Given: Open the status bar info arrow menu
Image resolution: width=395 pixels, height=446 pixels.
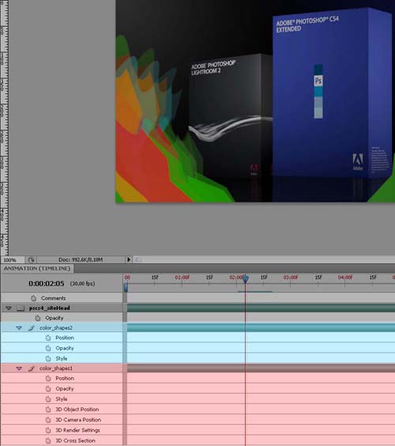Looking at the screenshot, I should (x=129, y=259).
